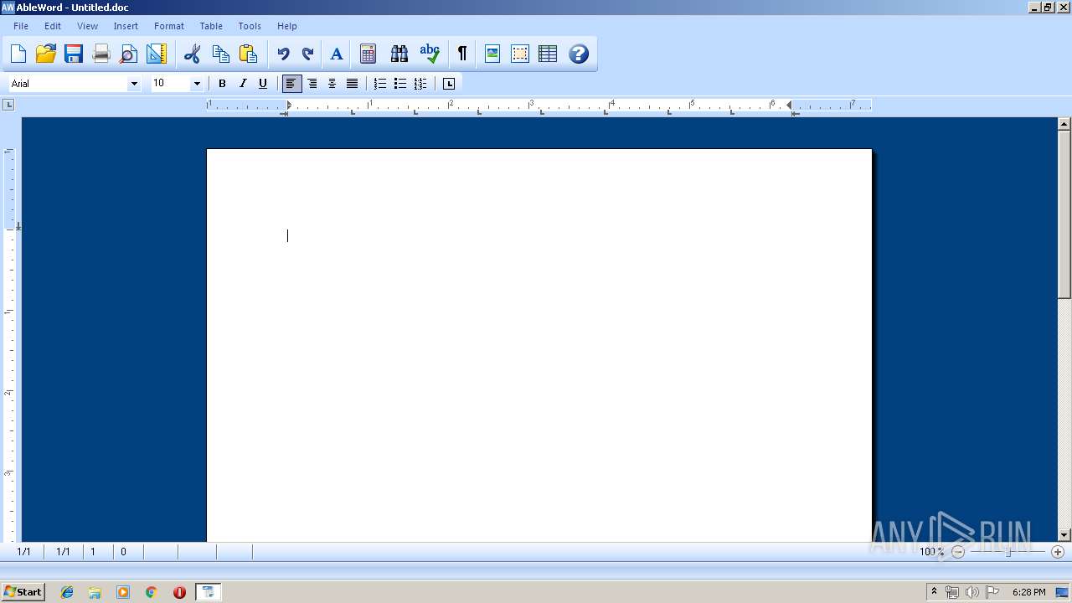Apply a numbered list
Viewport: 1072px width, 603px height.
tap(380, 84)
